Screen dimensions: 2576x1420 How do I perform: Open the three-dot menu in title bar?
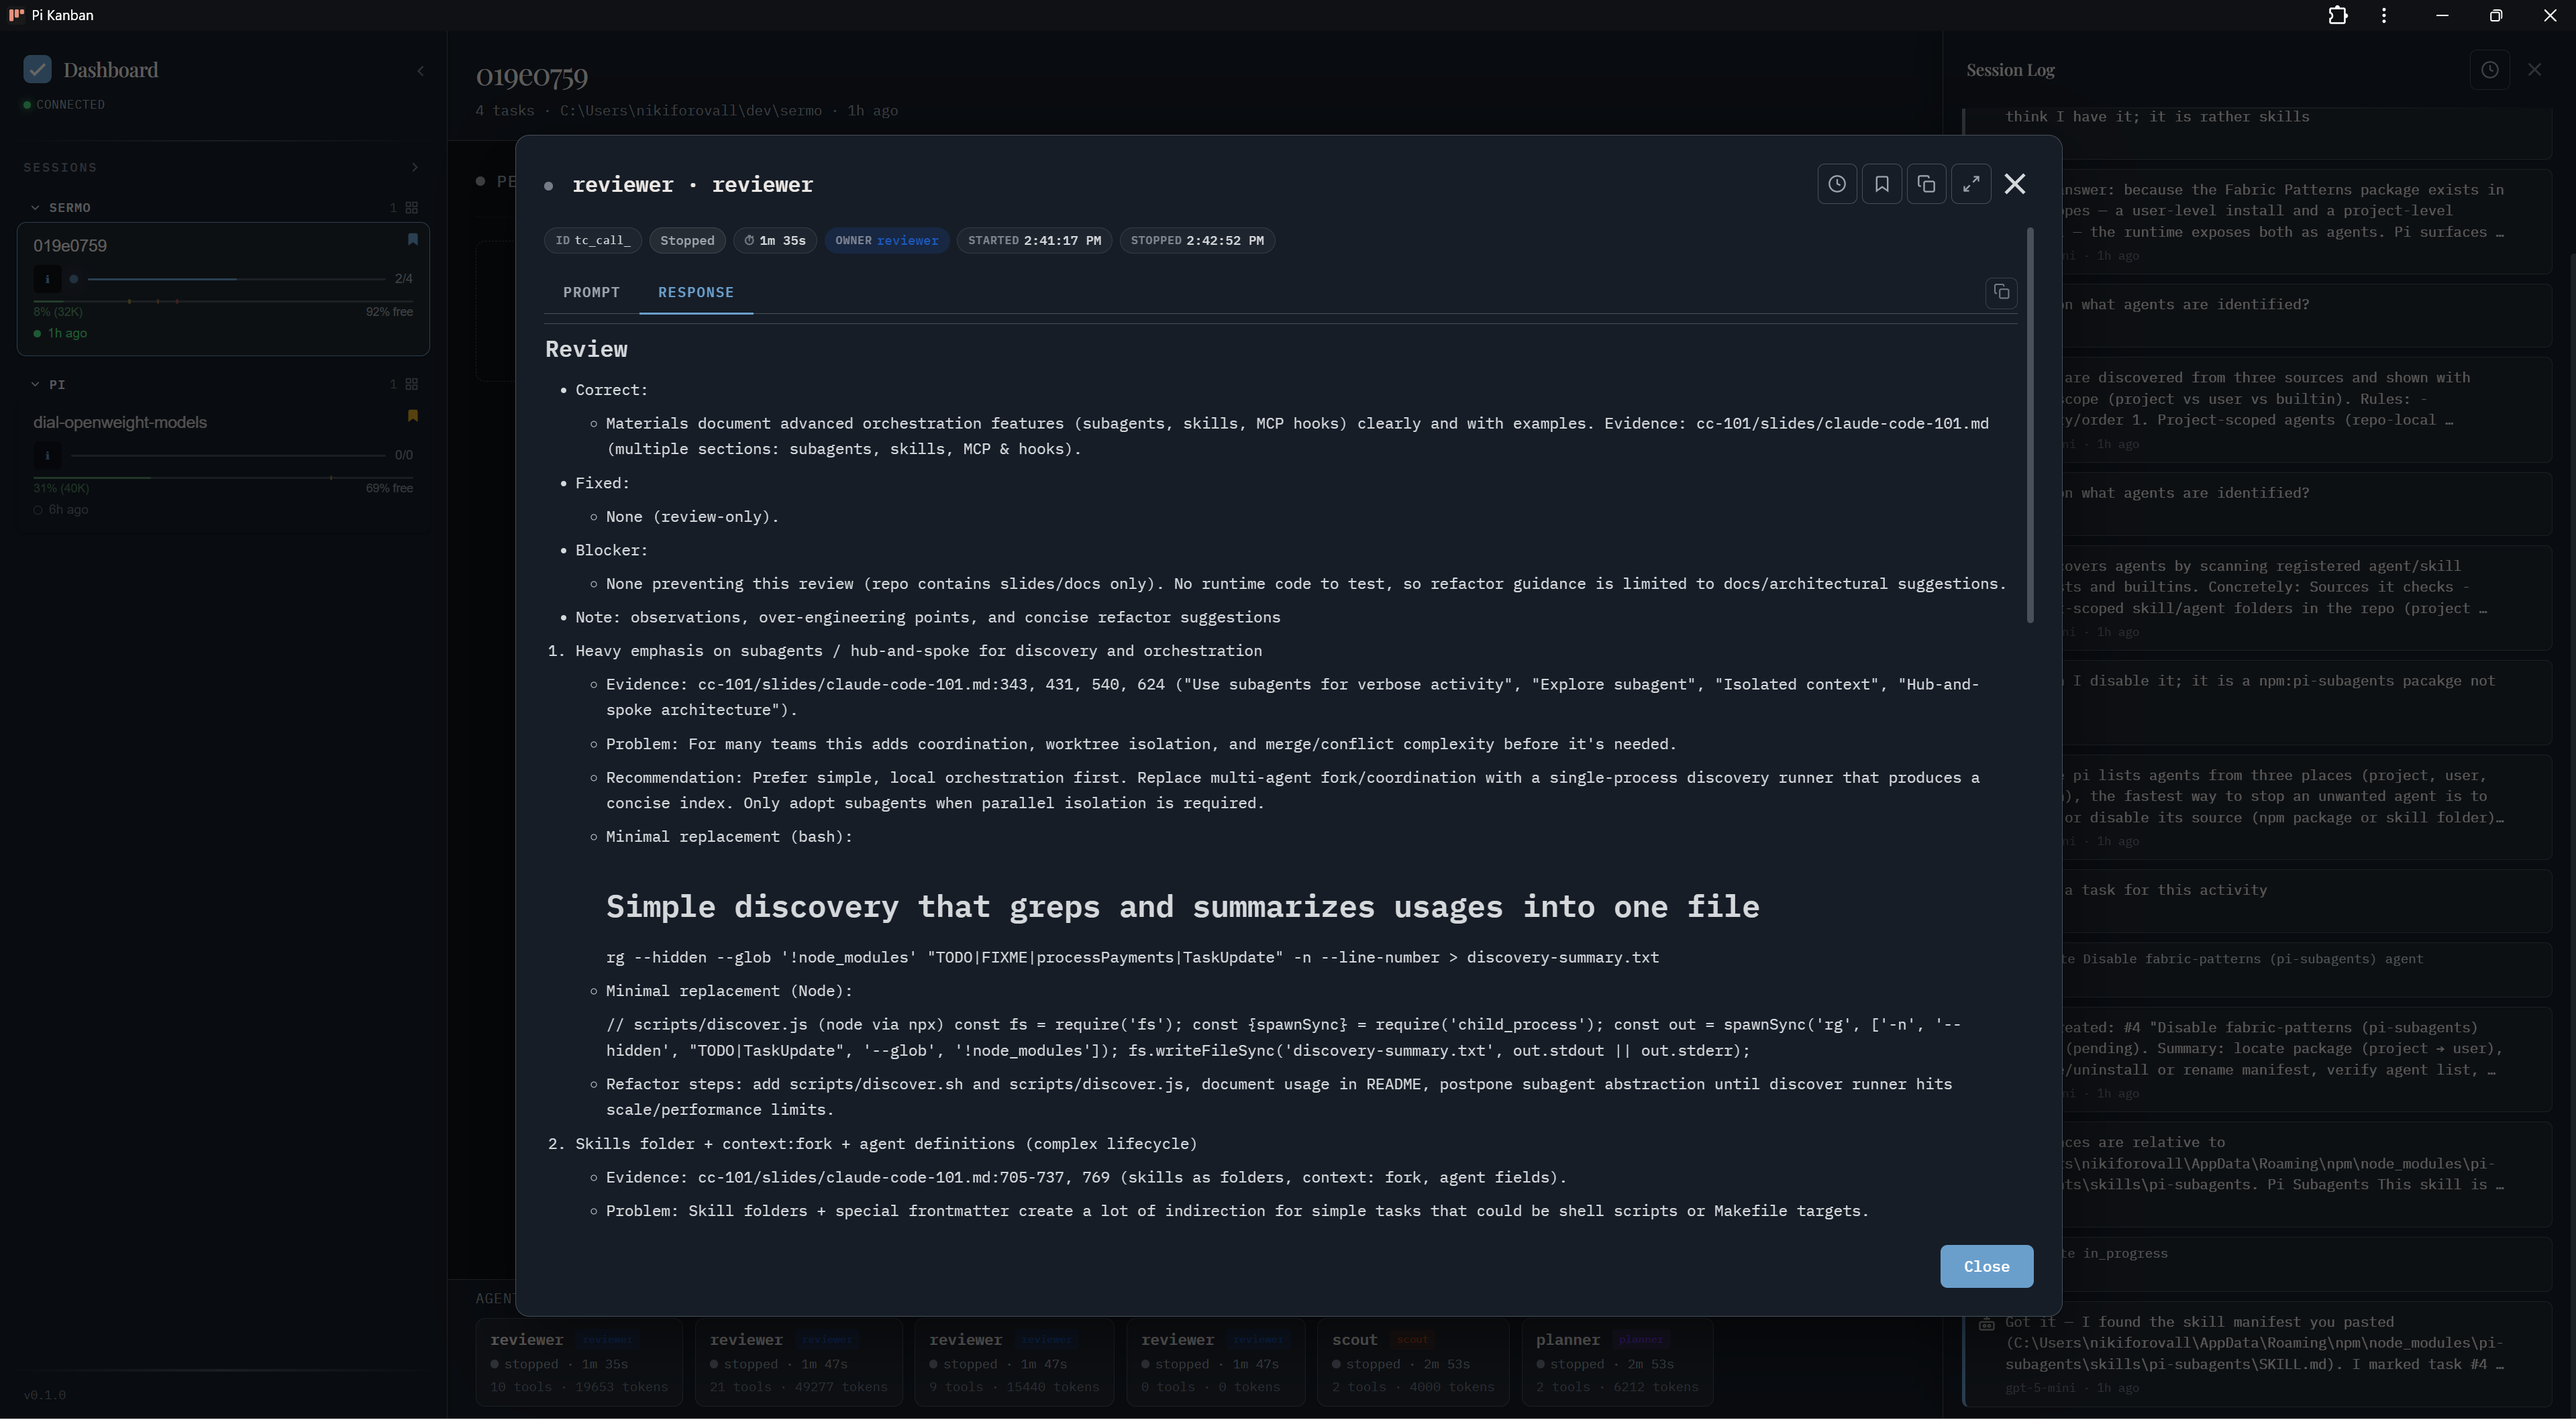pos(2384,15)
